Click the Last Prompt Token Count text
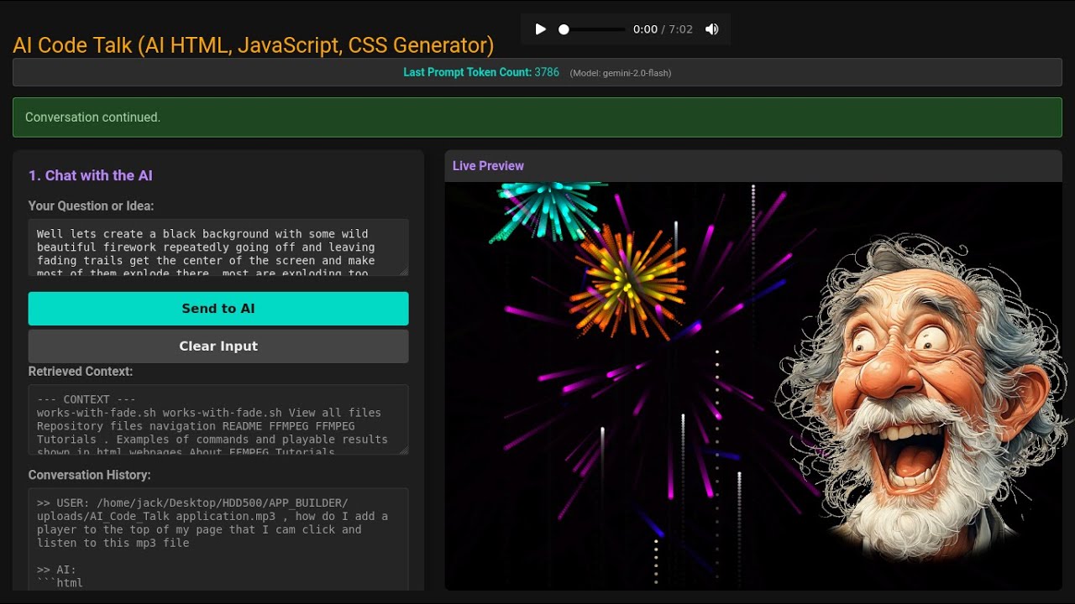This screenshot has height=604, width=1075. (x=481, y=72)
